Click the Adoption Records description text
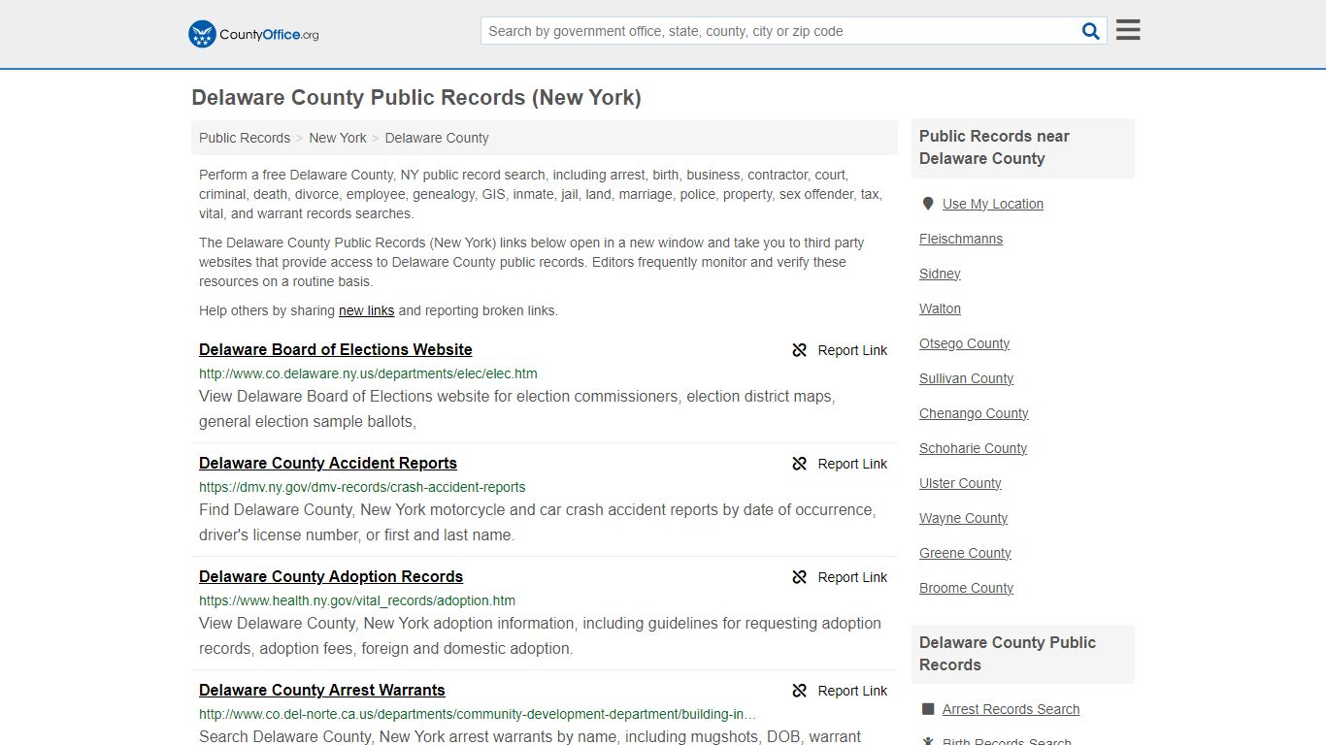The width and height of the screenshot is (1326, 745). pyautogui.click(x=540, y=635)
